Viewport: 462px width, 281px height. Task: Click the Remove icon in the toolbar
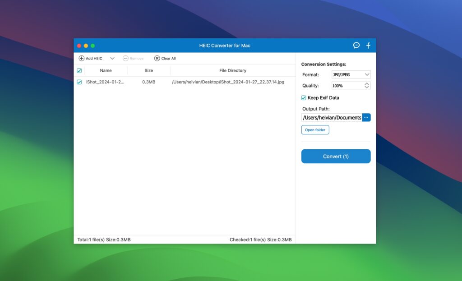(x=125, y=58)
